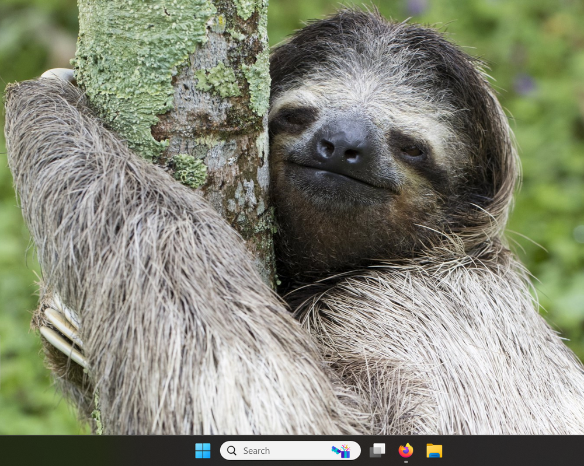Launch Firefox from the taskbar
The width and height of the screenshot is (584, 466).
click(x=406, y=450)
